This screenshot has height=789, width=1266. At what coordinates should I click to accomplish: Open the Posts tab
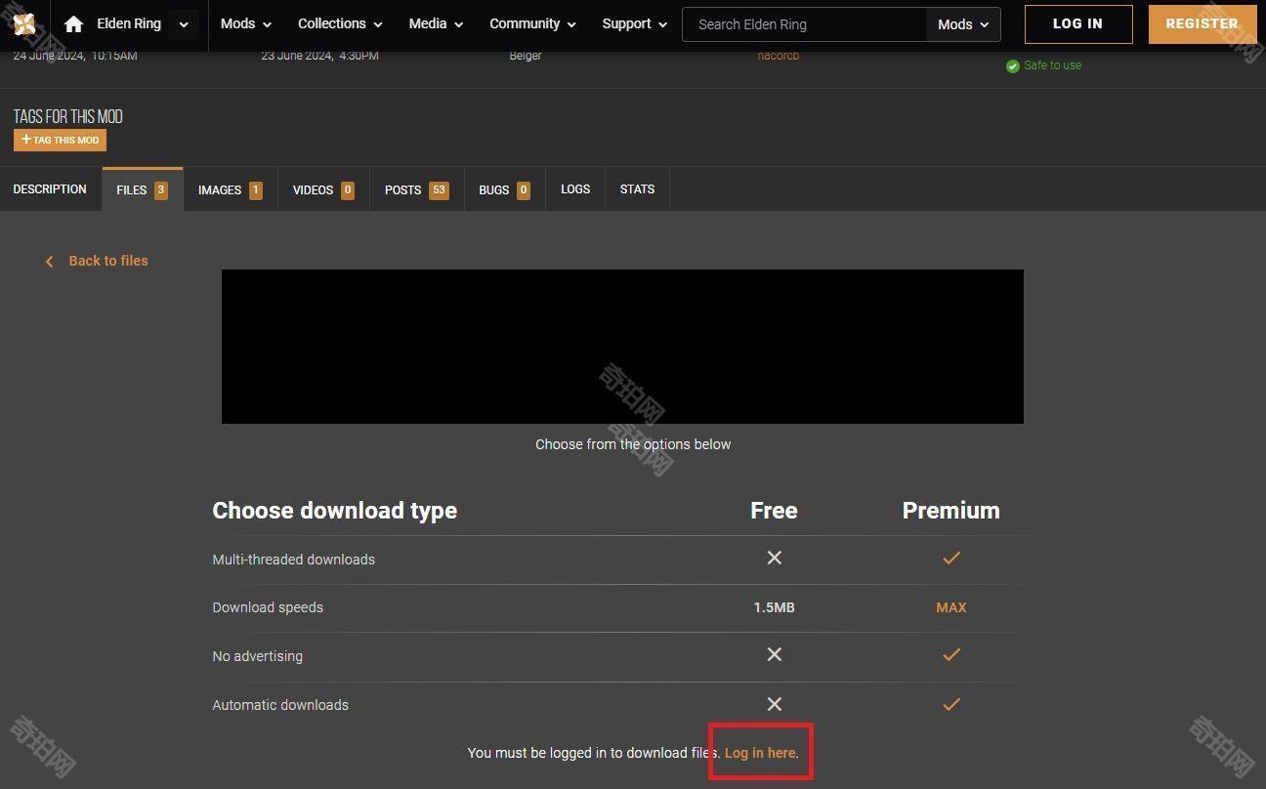pyautogui.click(x=416, y=190)
